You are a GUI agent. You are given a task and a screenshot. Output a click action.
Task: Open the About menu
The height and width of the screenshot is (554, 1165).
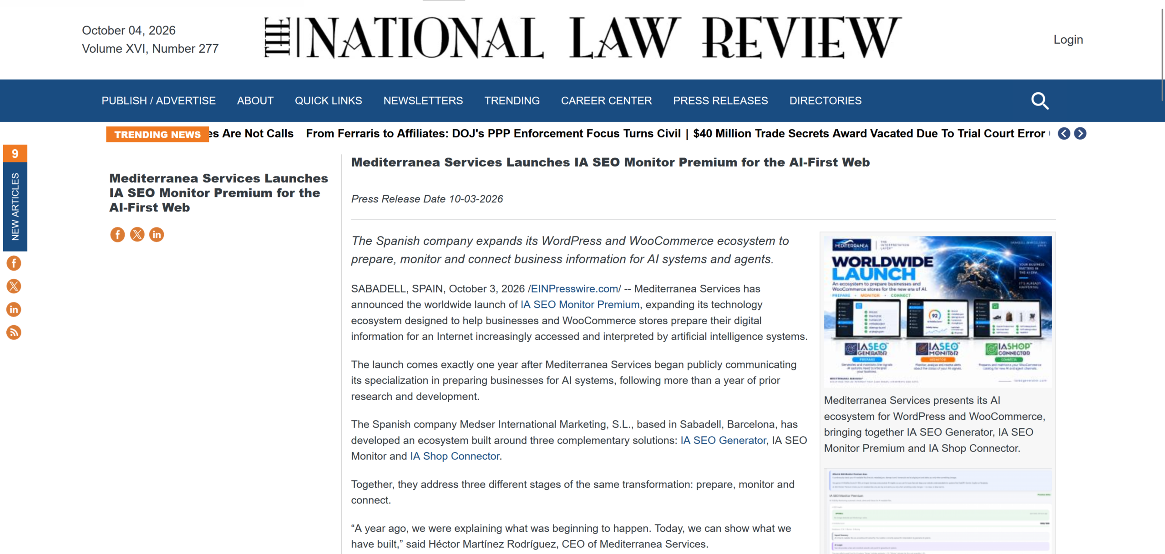coord(255,101)
